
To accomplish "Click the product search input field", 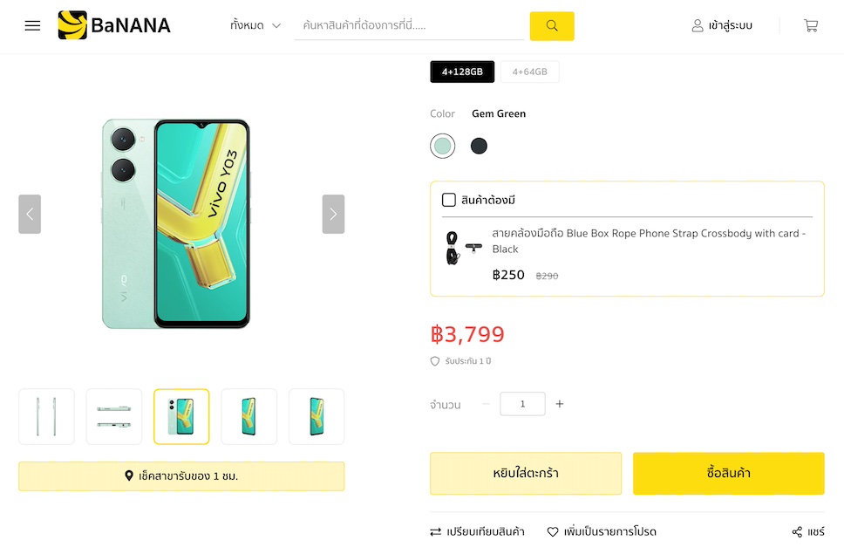I will click(x=410, y=25).
